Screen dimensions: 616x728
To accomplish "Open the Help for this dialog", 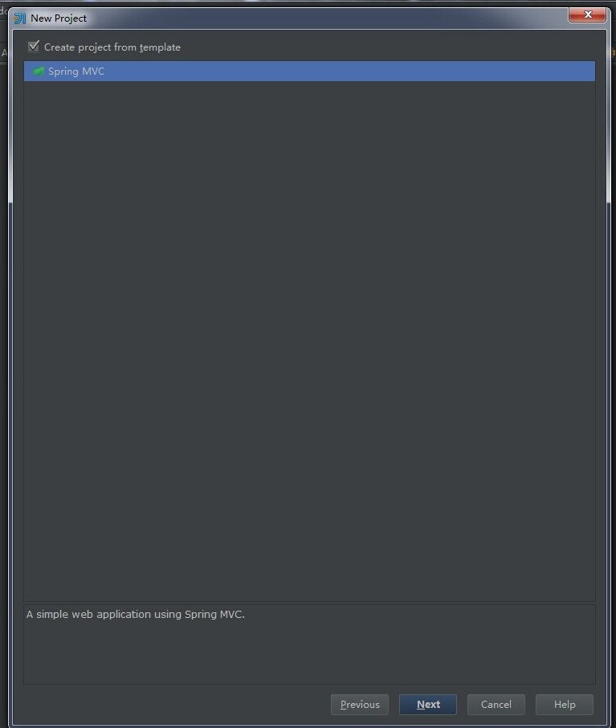I will click(565, 705).
